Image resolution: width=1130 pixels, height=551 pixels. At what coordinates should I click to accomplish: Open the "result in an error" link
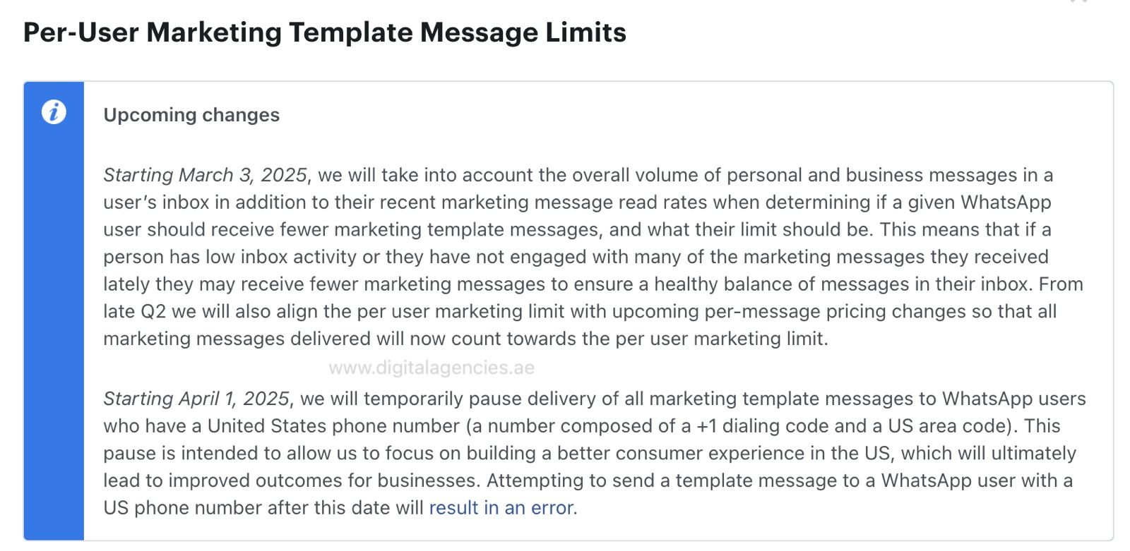click(x=501, y=508)
